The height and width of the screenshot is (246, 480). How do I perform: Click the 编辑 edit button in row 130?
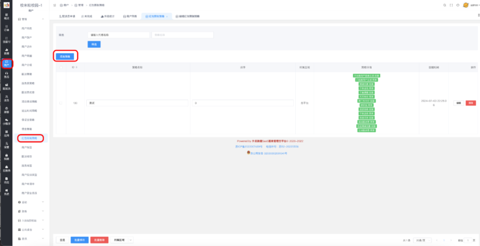[459, 103]
